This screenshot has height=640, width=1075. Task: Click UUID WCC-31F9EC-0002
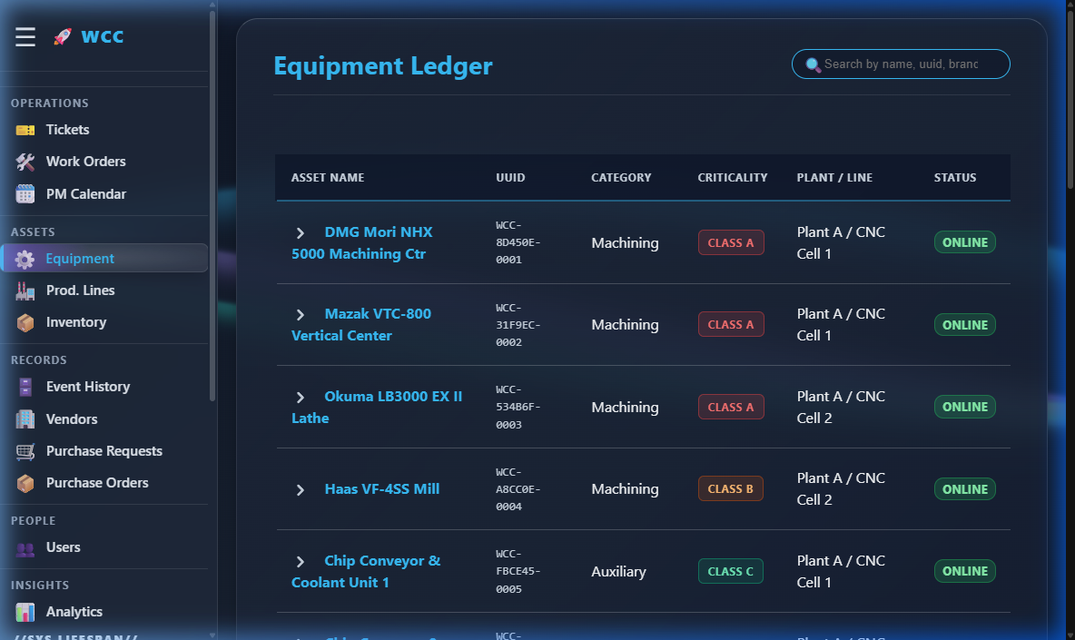coord(518,325)
